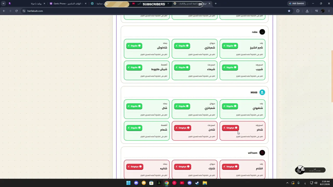Open File Explorer from the taskbar
Image resolution: width=333 pixels, height=187 pixels.
coord(205,183)
